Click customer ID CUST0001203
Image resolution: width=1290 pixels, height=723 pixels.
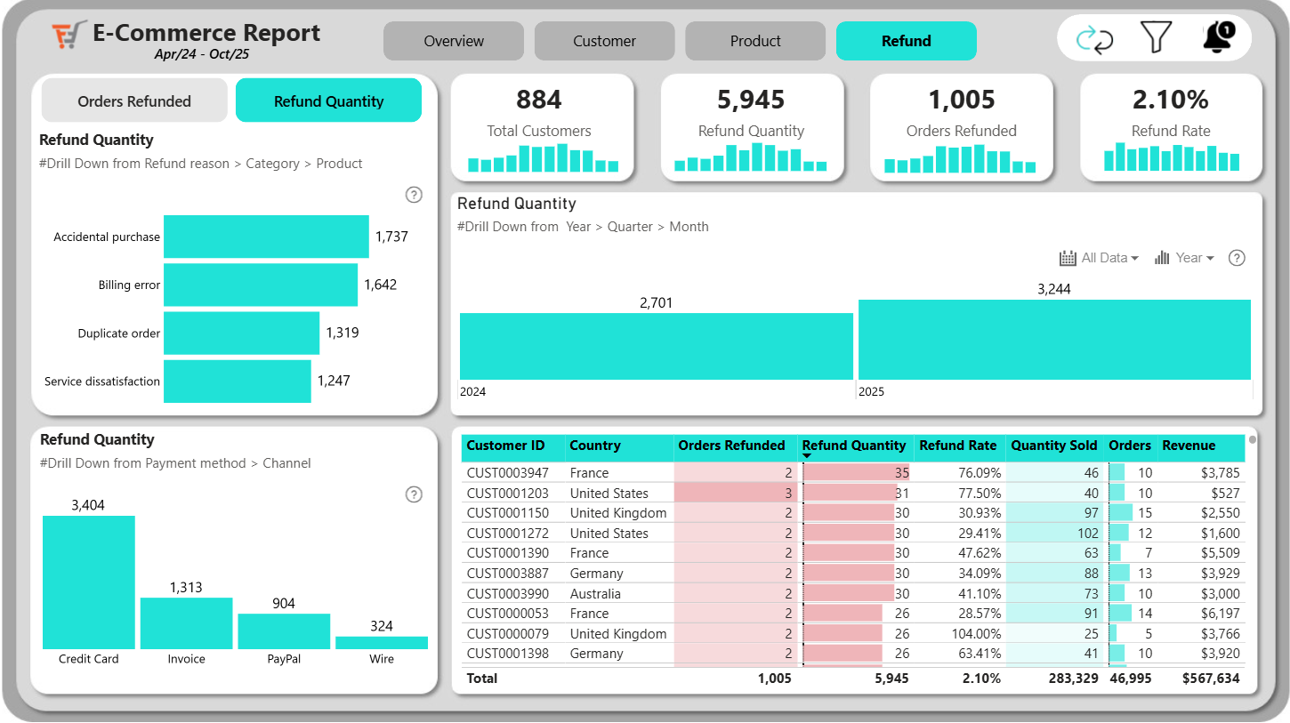(x=508, y=493)
